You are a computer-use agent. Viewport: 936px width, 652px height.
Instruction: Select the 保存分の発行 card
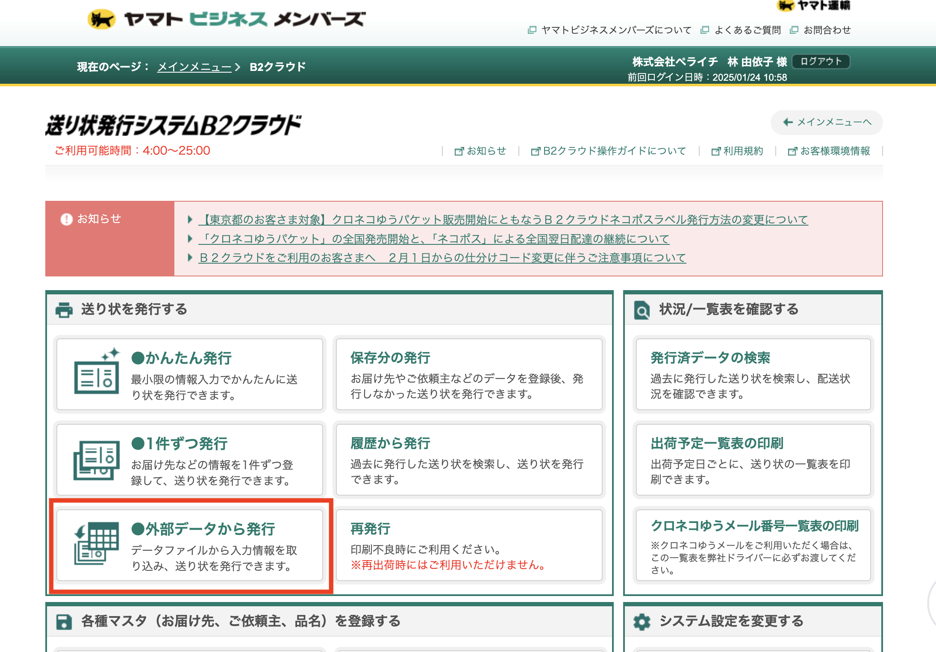[x=469, y=375]
